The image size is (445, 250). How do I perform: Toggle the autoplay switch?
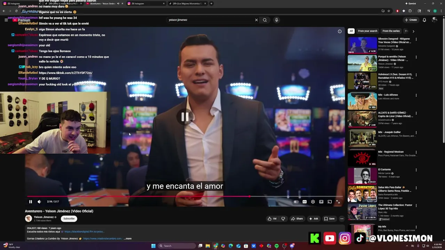(x=296, y=202)
